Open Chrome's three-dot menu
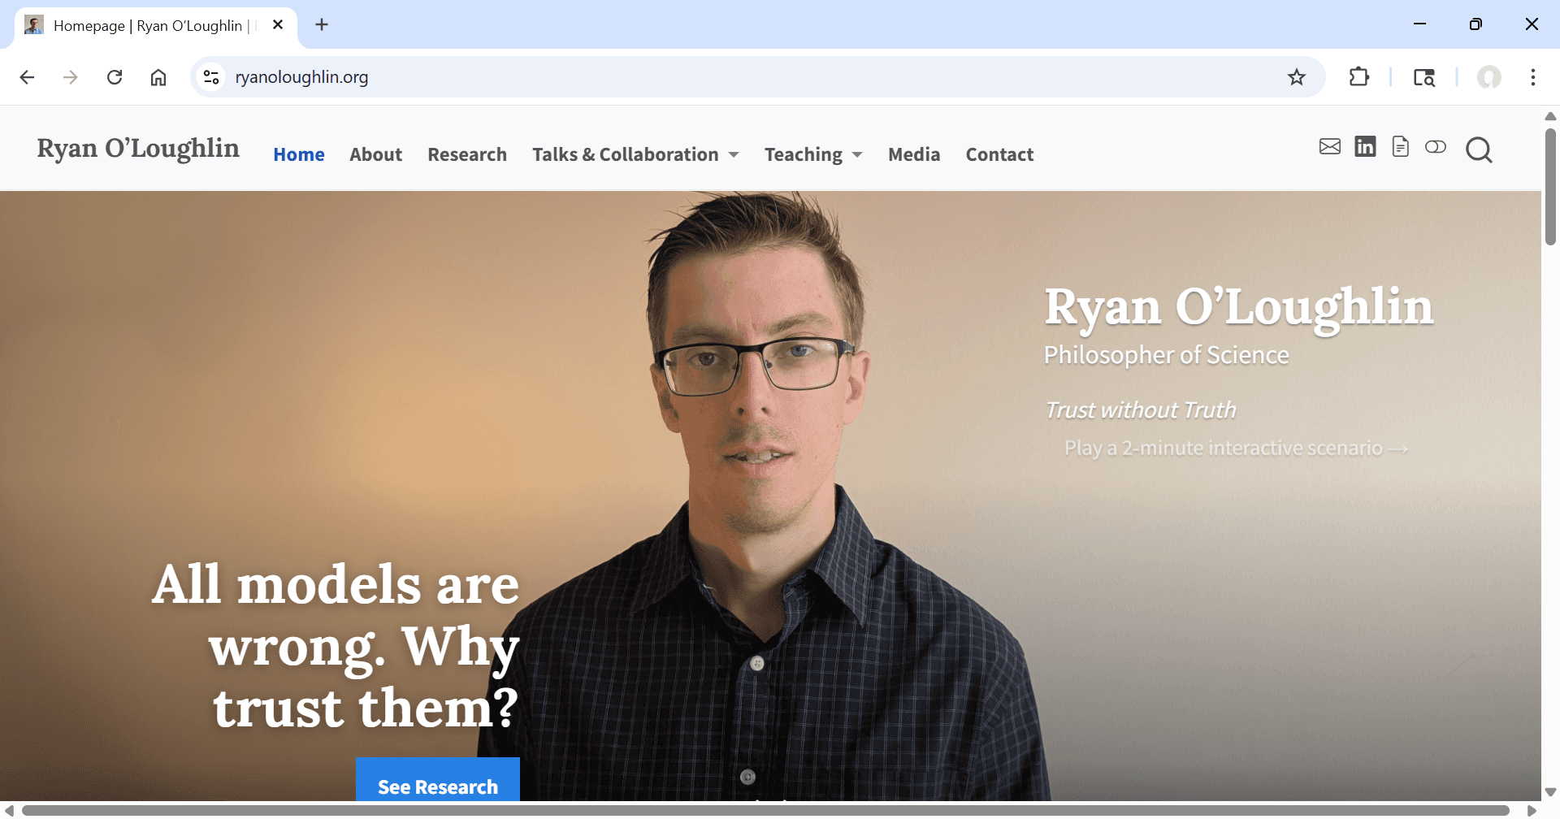The width and height of the screenshot is (1560, 819). (x=1533, y=77)
